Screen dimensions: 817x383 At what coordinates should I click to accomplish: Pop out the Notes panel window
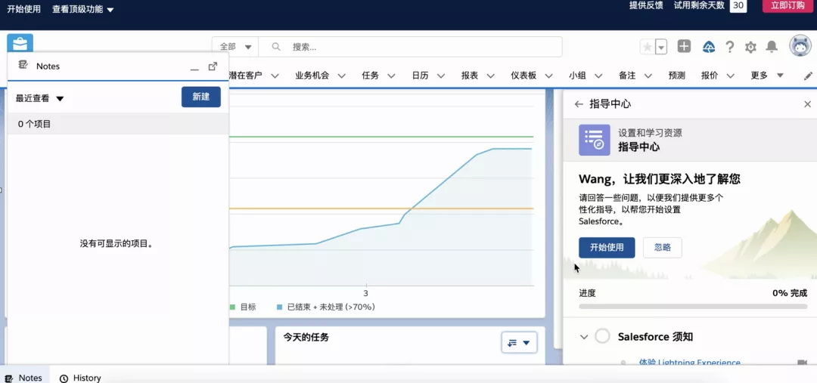pyautogui.click(x=213, y=66)
